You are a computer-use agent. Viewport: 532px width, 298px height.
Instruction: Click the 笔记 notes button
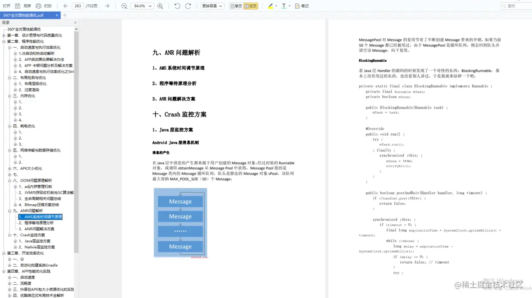[x=302, y=6]
